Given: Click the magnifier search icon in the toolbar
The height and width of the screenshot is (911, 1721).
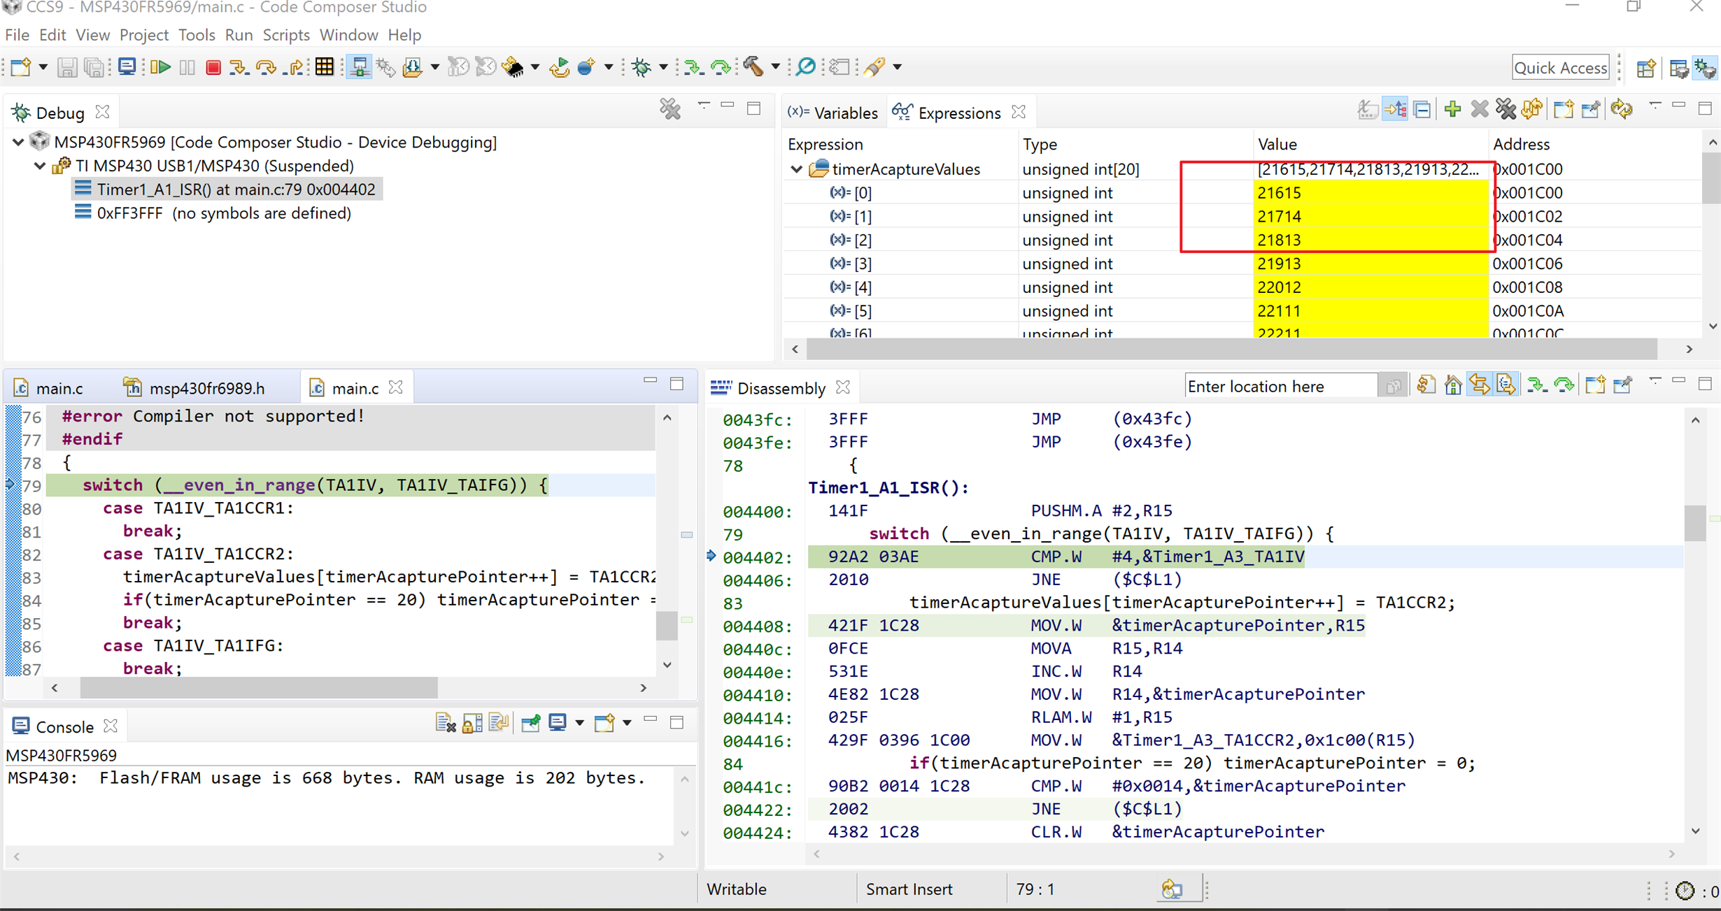Looking at the screenshot, I should [807, 67].
